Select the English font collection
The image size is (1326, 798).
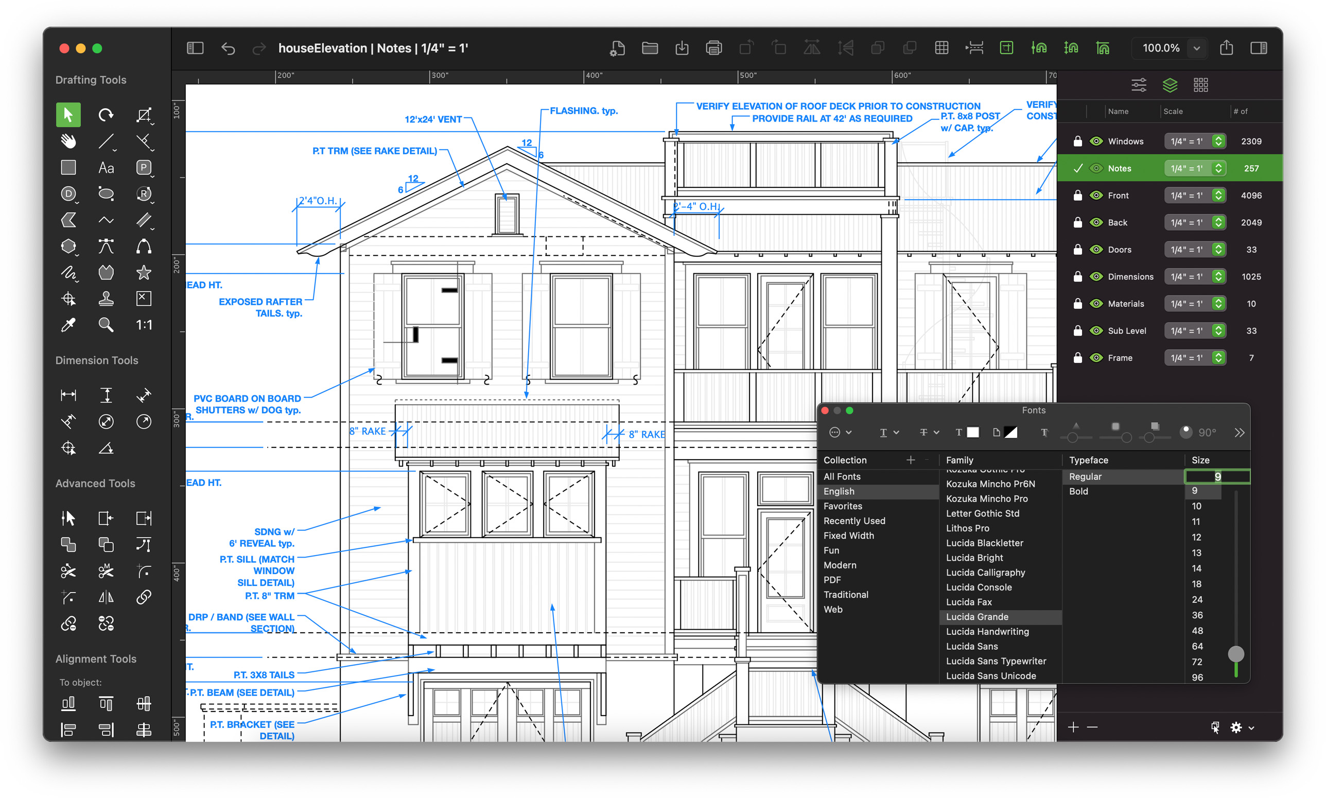839,491
